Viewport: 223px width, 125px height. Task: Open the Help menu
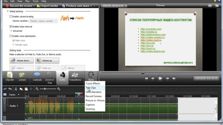point(44,1)
